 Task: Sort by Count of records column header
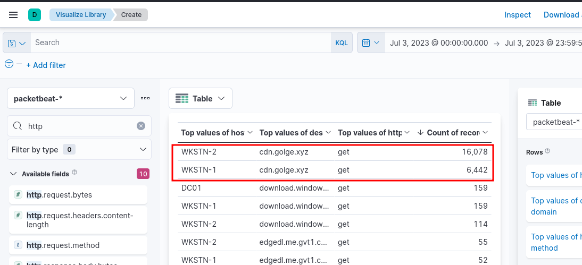tap(452, 133)
